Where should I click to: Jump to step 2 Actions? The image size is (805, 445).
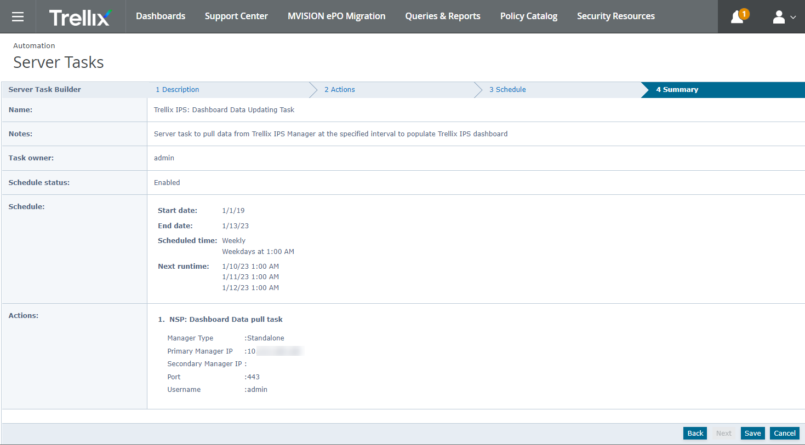tap(340, 90)
